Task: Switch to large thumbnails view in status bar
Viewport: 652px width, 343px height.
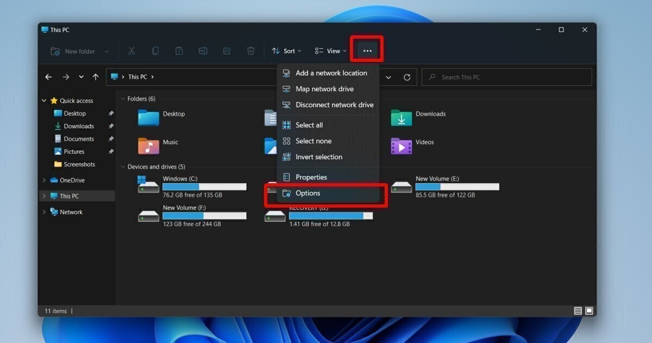Action: coord(589,310)
